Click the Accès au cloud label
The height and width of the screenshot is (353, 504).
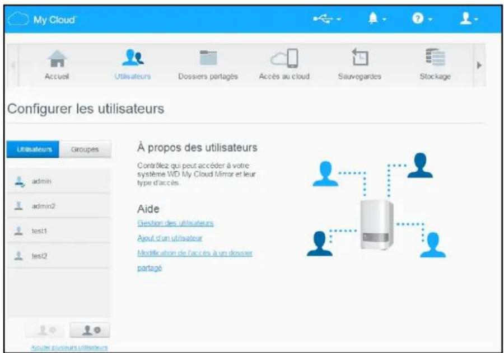[284, 77]
